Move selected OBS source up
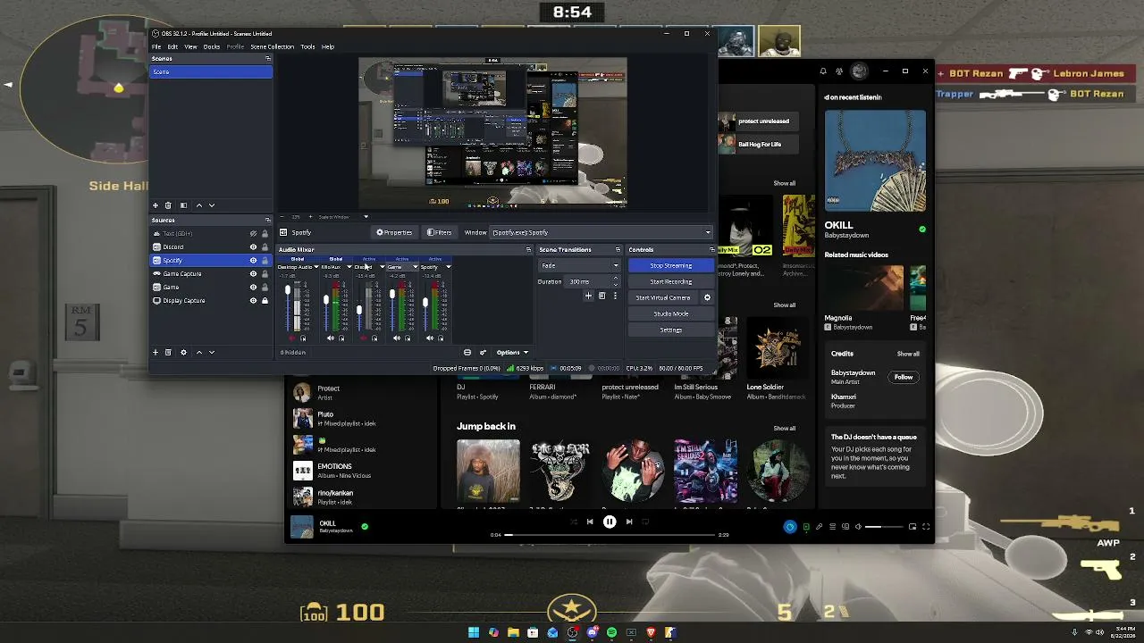This screenshot has height=643, width=1144. [x=199, y=353]
